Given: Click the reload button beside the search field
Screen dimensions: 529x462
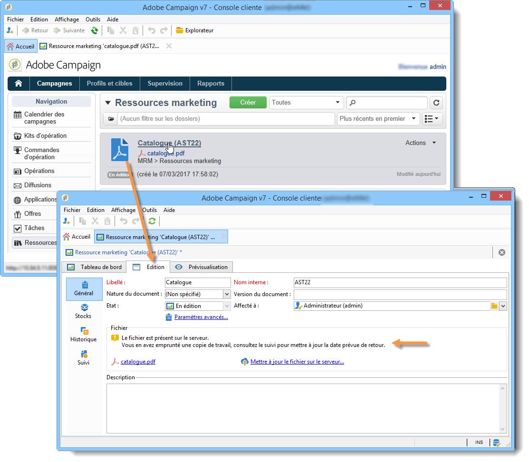Looking at the screenshot, I should pyautogui.click(x=436, y=103).
